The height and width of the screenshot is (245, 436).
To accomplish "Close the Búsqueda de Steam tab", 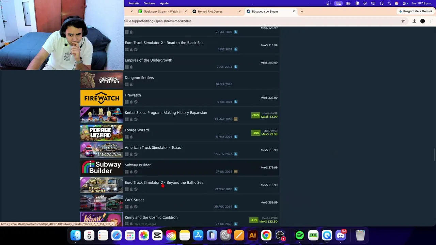I will click(x=294, y=11).
